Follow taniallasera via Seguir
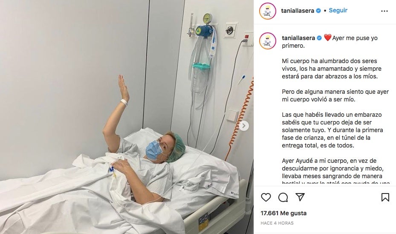This screenshot has height=234, width=396. click(338, 10)
